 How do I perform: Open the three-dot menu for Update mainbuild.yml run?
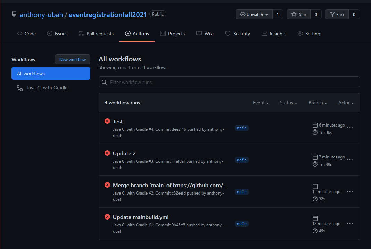pos(350,224)
